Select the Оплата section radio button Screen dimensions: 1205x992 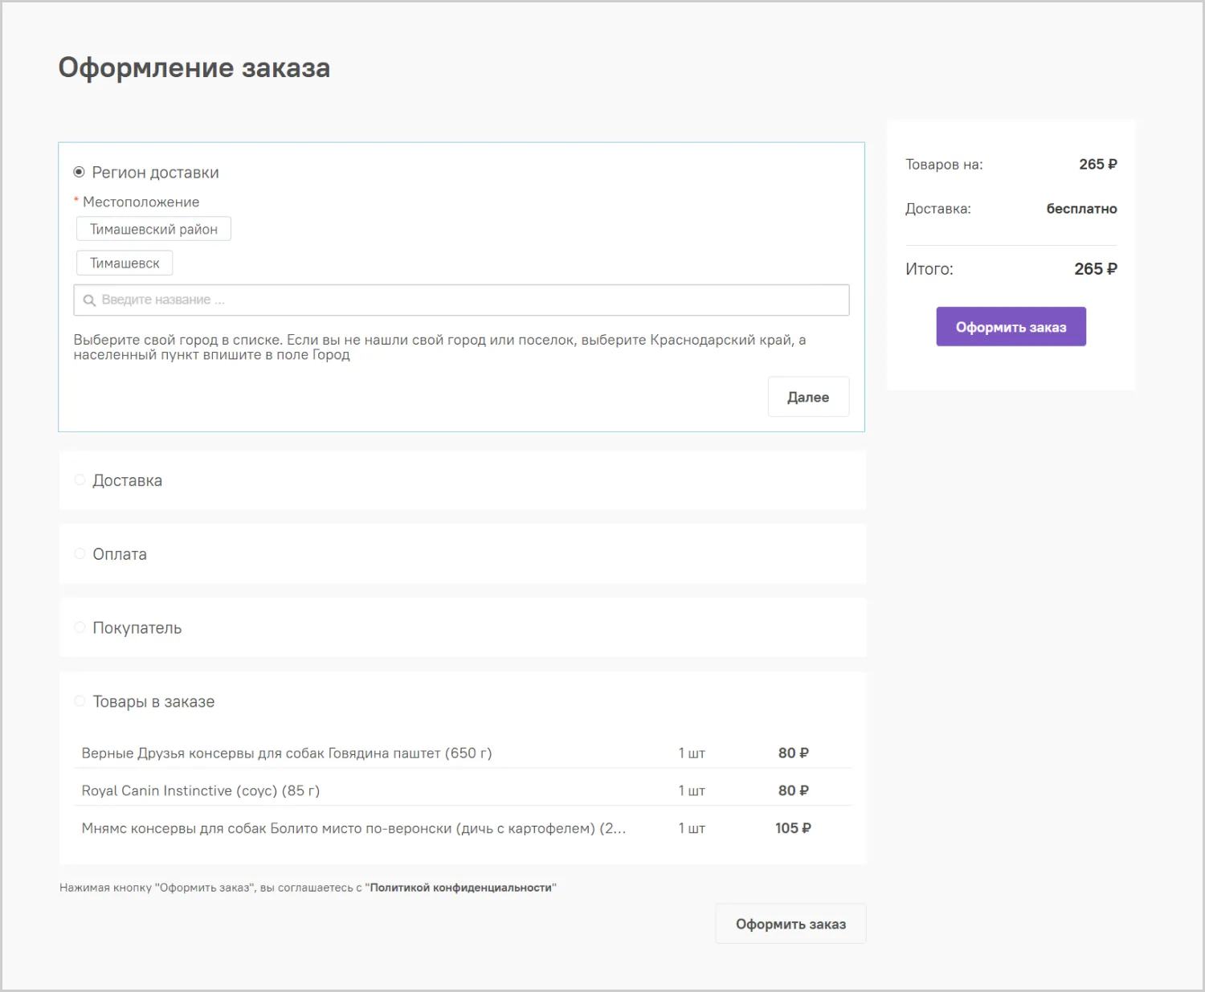tap(80, 553)
